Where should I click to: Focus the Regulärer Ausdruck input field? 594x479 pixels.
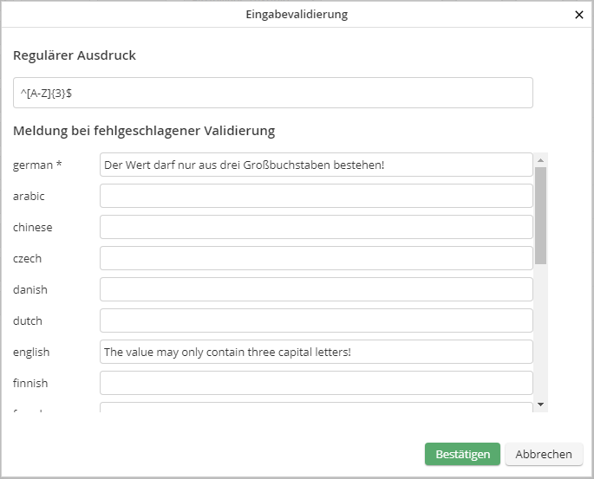pos(272,93)
